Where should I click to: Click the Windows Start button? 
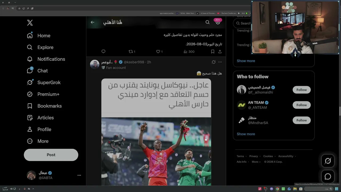[337, 189]
